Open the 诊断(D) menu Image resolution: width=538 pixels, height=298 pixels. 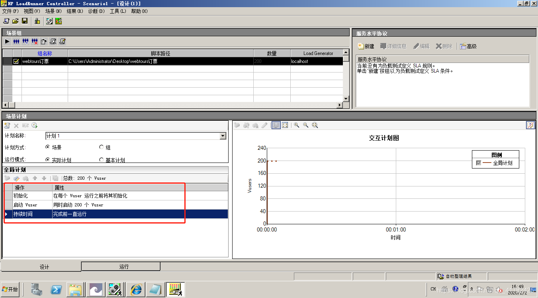96,11
